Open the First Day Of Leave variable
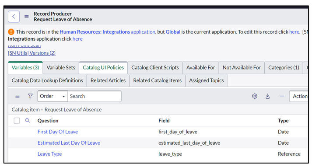Screen dimensions: 312x167 (x=58, y=132)
